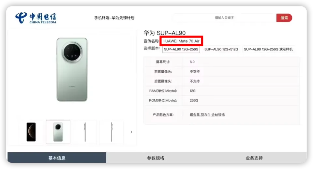Viewport: 313px width, 169px height.
Task: Switch to the 参数规格 tab
Action: coord(156,158)
